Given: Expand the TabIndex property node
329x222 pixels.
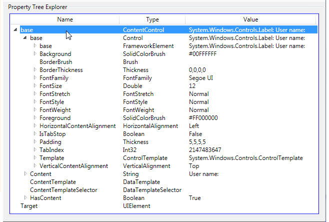Looking at the screenshot, I should pyautogui.click(x=35, y=149).
